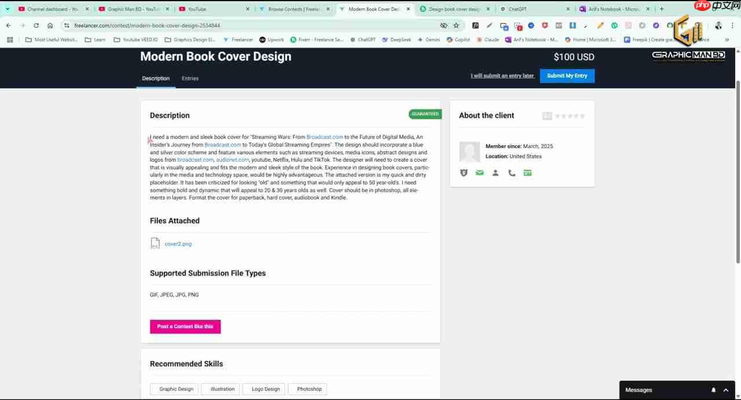Open the Fiverr bookmark

point(317,40)
